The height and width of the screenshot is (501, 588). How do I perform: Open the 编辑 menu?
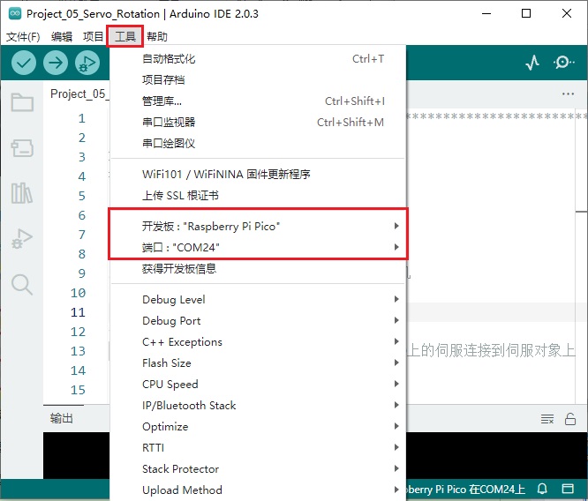62,37
